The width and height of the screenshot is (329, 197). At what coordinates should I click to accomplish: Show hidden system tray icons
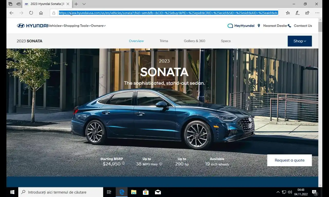[278, 192]
